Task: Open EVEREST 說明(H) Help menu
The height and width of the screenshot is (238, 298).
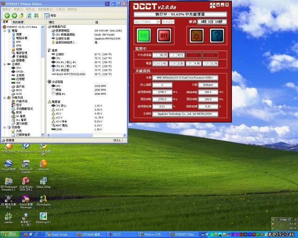Action: click(x=72, y=9)
